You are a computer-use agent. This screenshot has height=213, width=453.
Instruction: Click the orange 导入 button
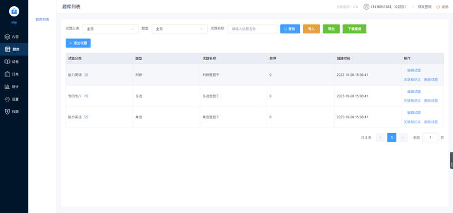click(x=311, y=29)
